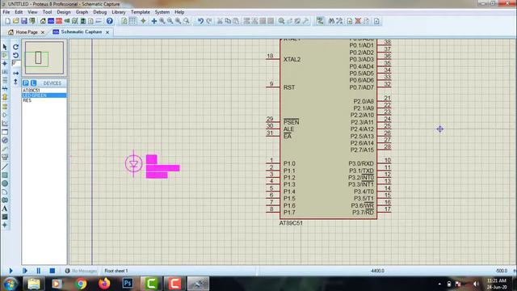This screenshot has width=517, height=291.
Task: Open Firefox from the taskbar
Action: click(104, 284)
